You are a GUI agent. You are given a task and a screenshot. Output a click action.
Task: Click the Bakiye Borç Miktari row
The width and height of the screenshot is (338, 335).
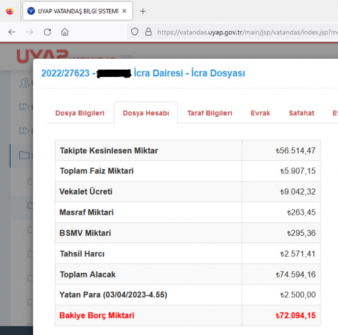pyautogui.click(x=188, y=315)
